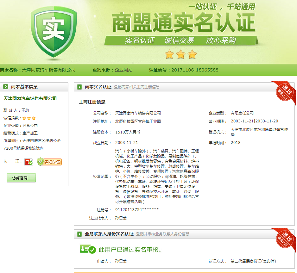Image resolution: width=297 pixels, height=273 pixels.
Task: Click the 法定代表人 name 孙思莹
Action: pos(121,218)
